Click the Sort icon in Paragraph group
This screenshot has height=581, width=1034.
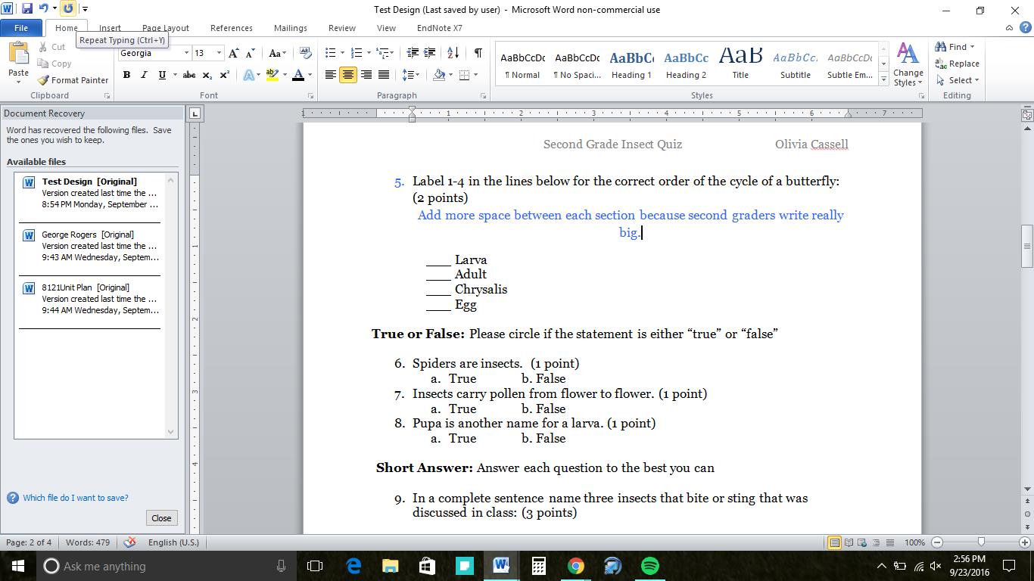coord(453,53)
